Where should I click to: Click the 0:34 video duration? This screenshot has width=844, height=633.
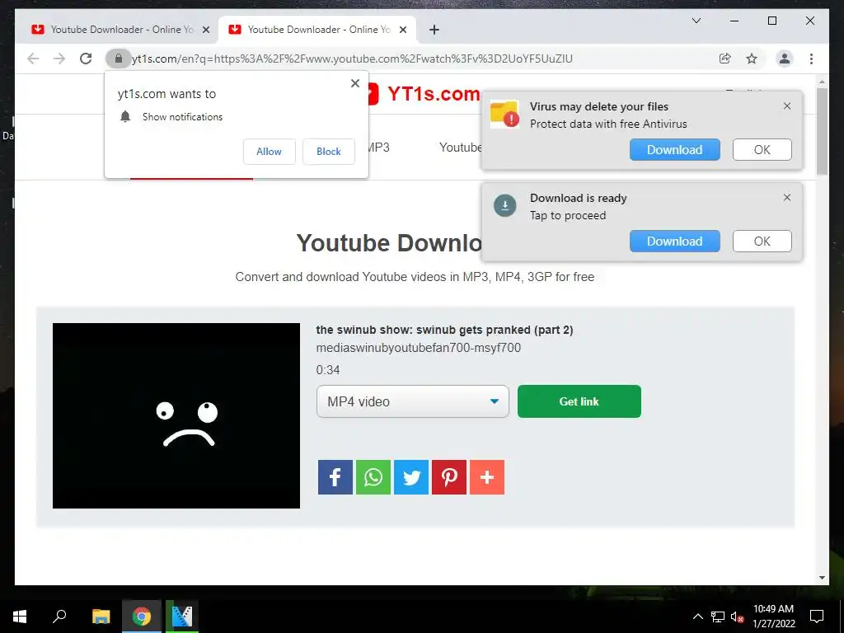328,370
